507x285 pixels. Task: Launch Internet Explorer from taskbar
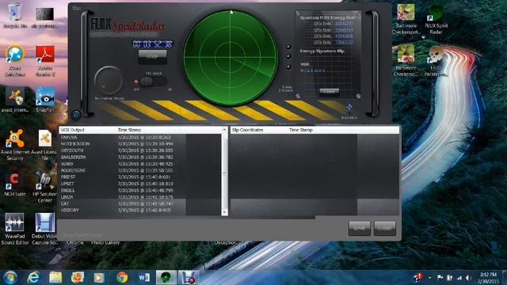coord(33,277)
